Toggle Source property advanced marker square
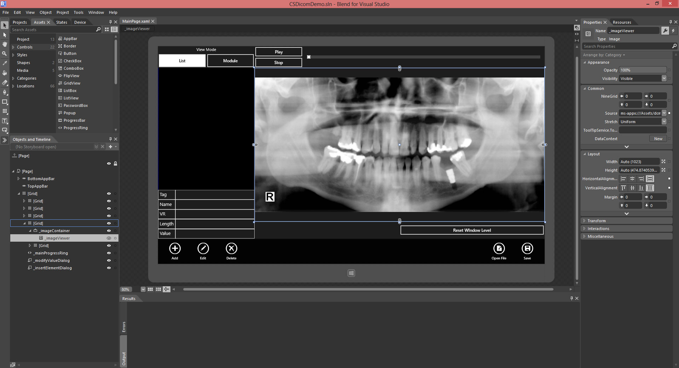The width and height of the screenshot is (679, 368). (669, 113)
